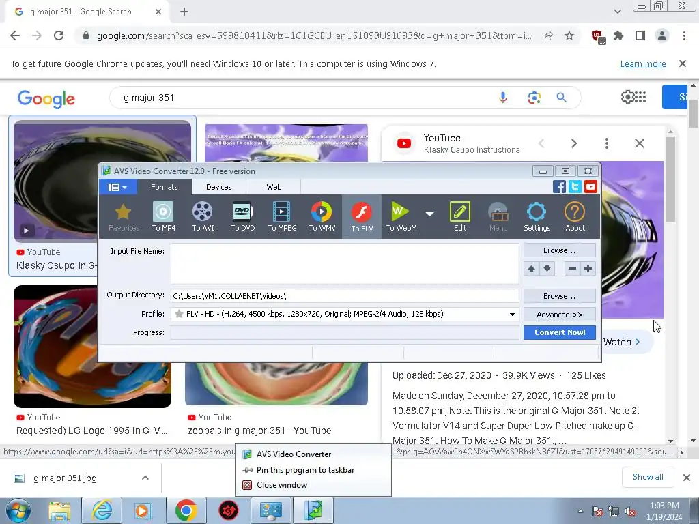Select AVS Video Converter in jump list
699x524 pixels.
pos(313,454)
